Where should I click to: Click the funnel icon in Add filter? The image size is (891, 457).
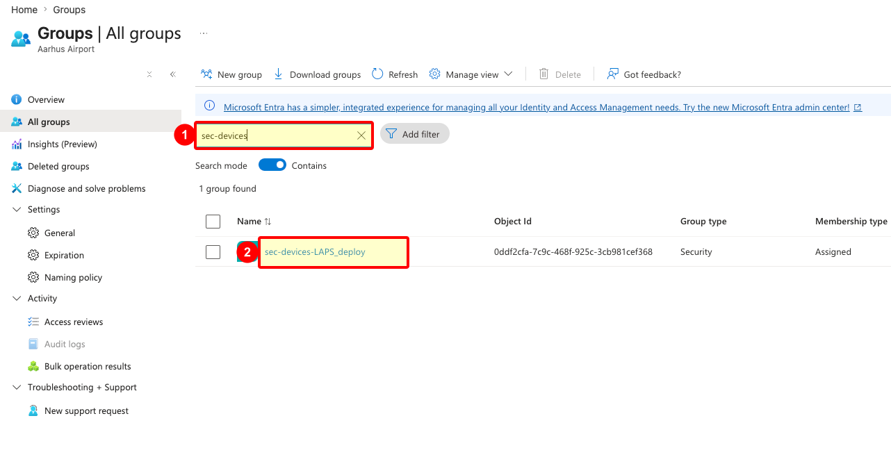[391, 134]
